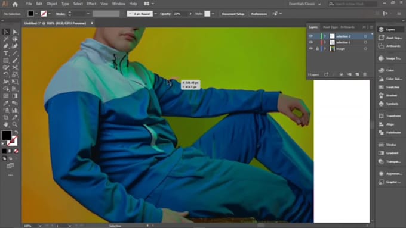Open graphic Style dropdown

[x=213, y=14]
